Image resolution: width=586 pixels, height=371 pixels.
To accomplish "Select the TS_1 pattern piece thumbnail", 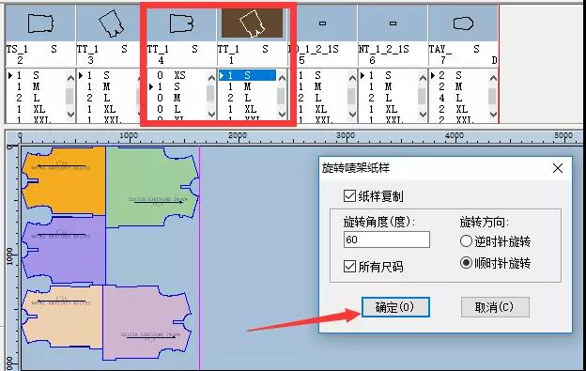I will click(40, 23).
